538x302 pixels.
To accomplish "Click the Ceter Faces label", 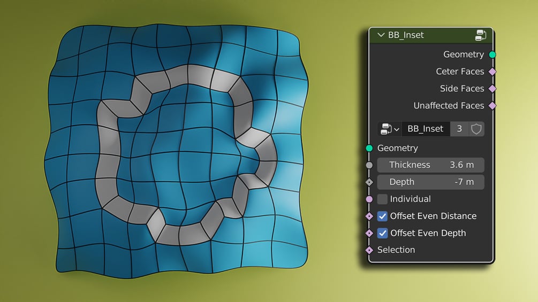I will pyautogui.click(x=460, y=72).
